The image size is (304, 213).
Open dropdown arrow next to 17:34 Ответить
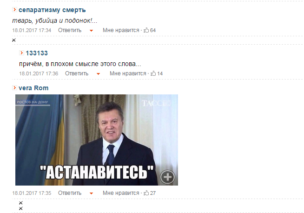pos(91,31)
